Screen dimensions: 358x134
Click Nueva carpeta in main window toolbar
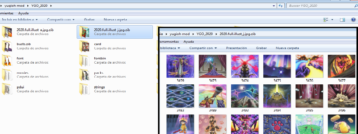point(115,19)
